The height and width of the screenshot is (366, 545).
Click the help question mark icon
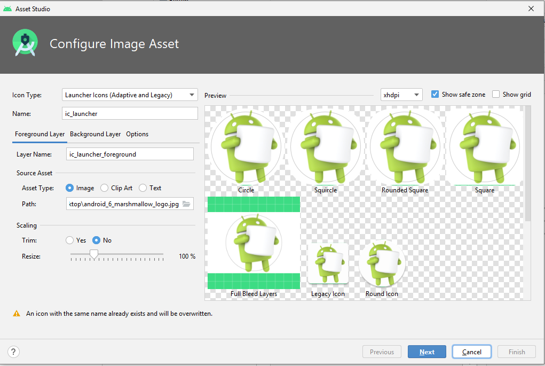tap(14, 352)
